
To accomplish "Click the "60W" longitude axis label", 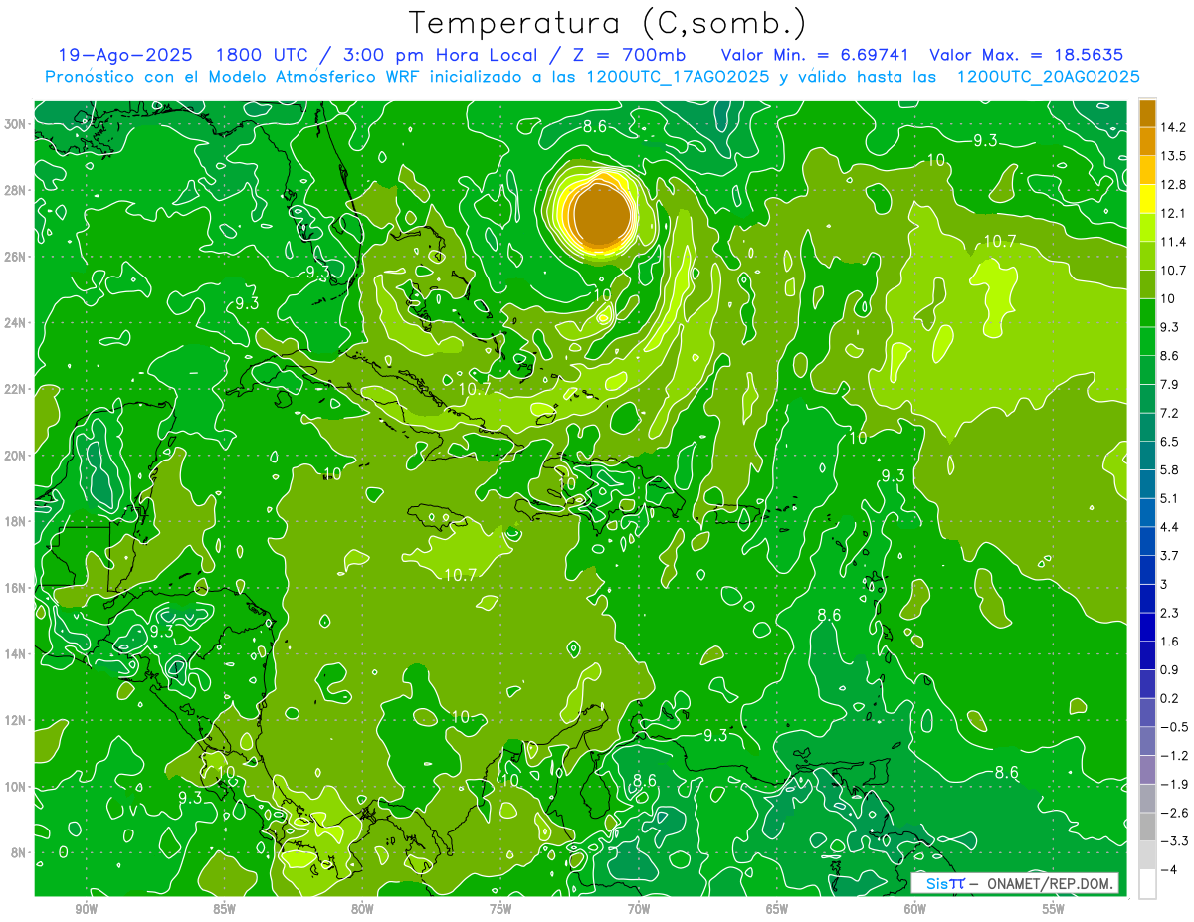I will [915, 909].
